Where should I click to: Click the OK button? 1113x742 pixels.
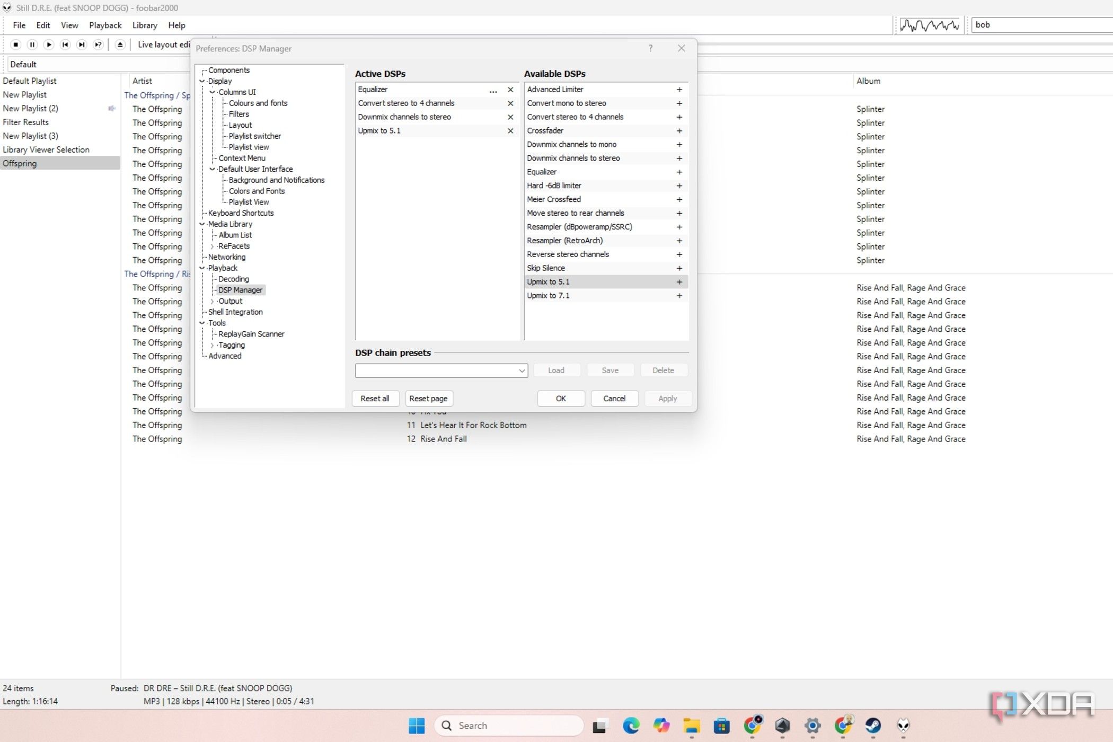click(561, 399)
